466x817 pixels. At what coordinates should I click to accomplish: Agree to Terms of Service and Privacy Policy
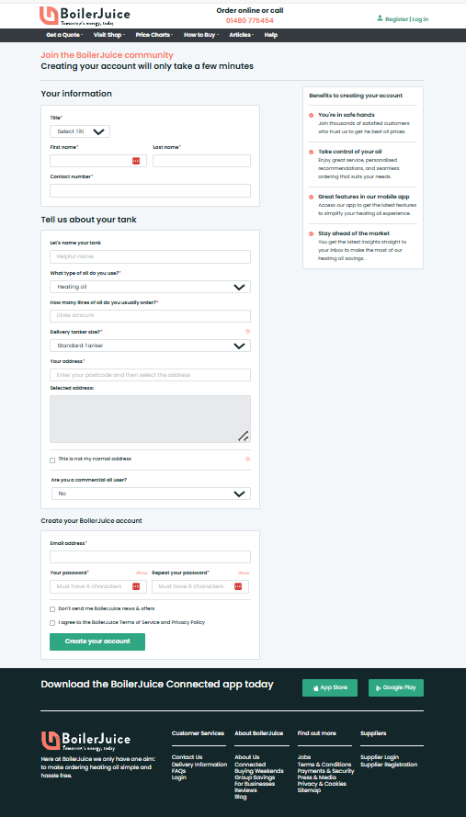52,623
